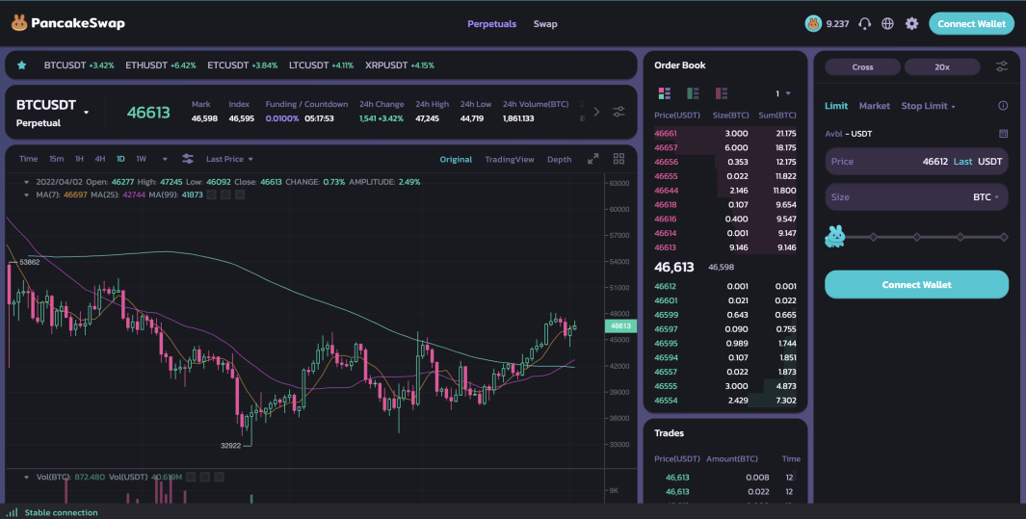Switch to the Depth chart tab
1026x519 pixels.
click(x=559, y=160)
